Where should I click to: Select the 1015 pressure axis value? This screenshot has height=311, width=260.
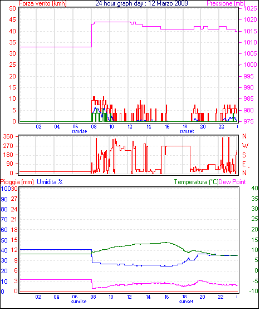click(x=250, y=31)
